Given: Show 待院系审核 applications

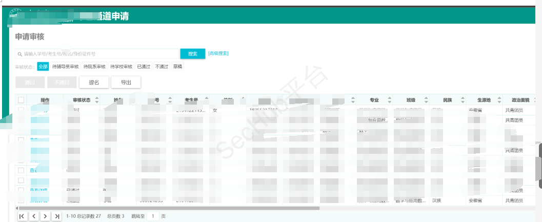Looking at the screenshot, I should coord(94,67).
